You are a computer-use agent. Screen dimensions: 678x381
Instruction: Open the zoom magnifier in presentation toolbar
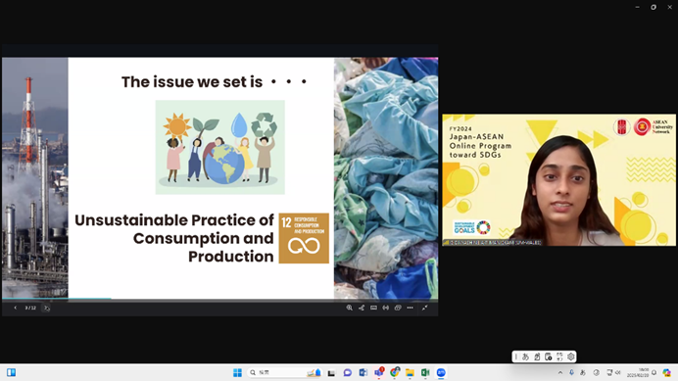[349, 308]
